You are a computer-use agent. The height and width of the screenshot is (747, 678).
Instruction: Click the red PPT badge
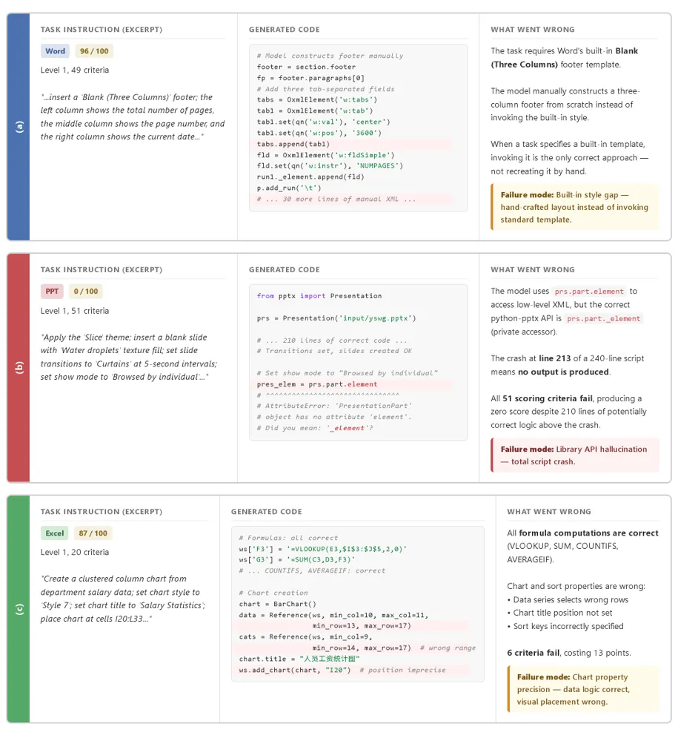tap(52, 292)
